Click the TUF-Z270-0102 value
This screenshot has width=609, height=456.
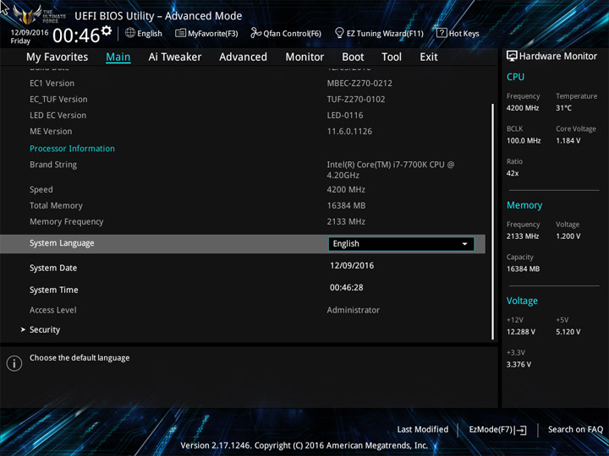pyautogui.click(x=356, y=100)
